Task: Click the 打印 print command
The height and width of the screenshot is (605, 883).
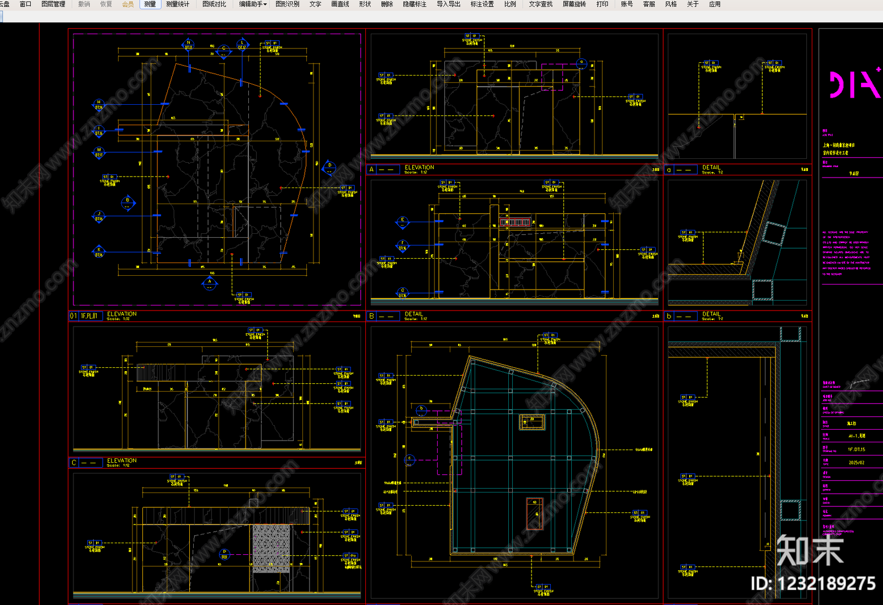Action: 603,4
